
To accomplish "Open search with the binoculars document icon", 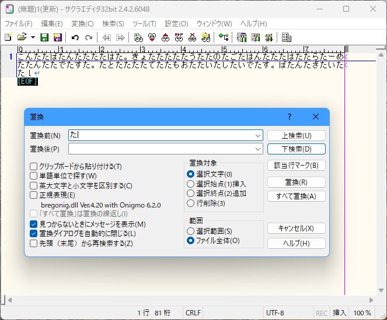I will point(138,37).
